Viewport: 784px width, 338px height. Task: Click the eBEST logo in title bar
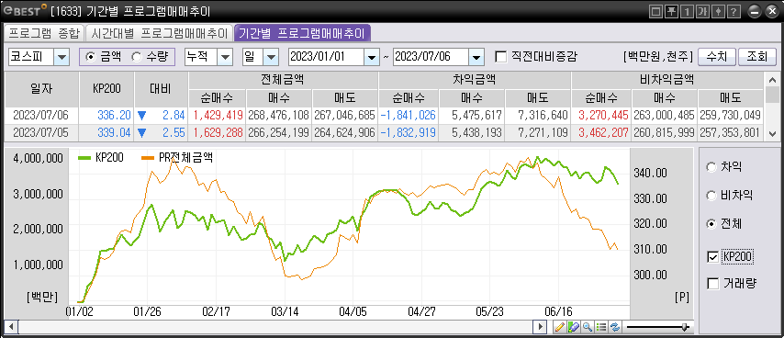pyautogui.click(x=24, y=10)
